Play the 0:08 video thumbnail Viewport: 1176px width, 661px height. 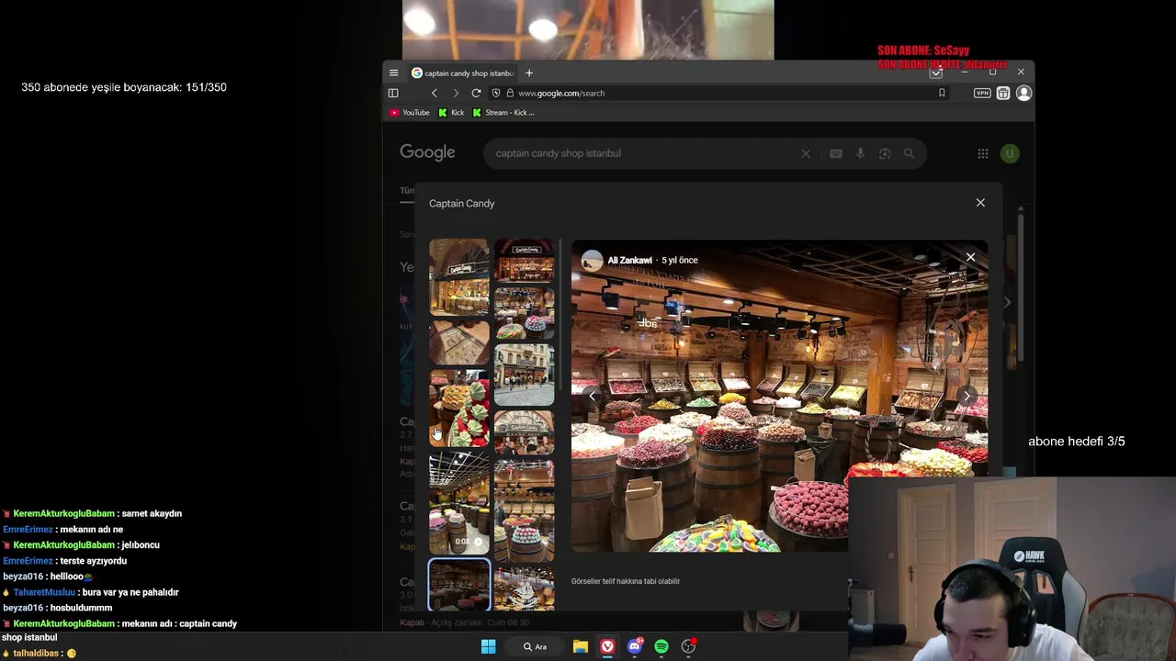[x=459, y=503]
